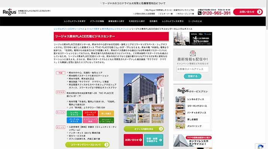Select the green レンタルオフィス service badge
The height and width of the screenshot is (149, 268).
[74, 113]
